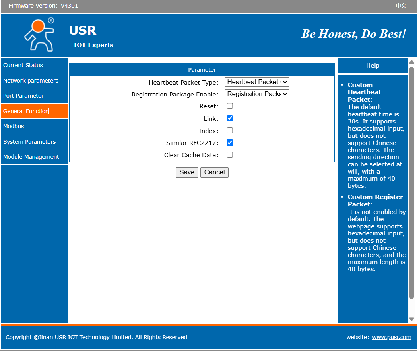Expand the Heartbeat Packet Type dropdown
This screenshot has height=351, width=417.
(x=257, y=82)
